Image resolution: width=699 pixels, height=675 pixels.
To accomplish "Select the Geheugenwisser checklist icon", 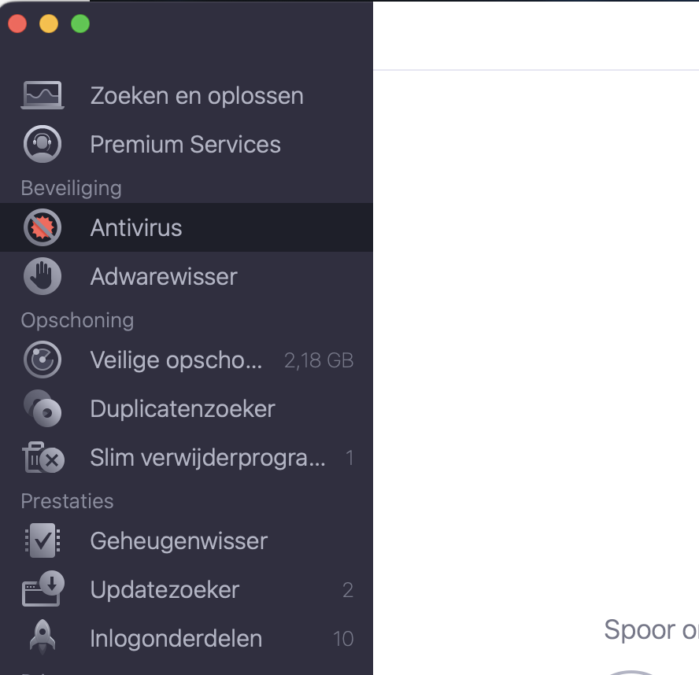I will 43,540.
